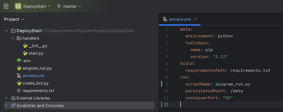Click the green change marker on line 9
The width and height of the screenshot is (283, 112).
tap(162, 84)
